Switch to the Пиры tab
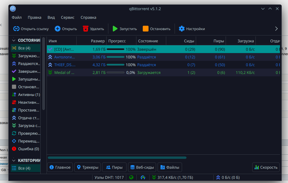 click(x=114, y=167)
